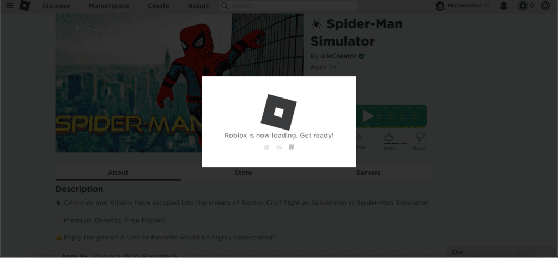Dislike the game with thumbs down
Image resolution: width=558 pixels, height=258 pixels.
click(x=420, y=137)
